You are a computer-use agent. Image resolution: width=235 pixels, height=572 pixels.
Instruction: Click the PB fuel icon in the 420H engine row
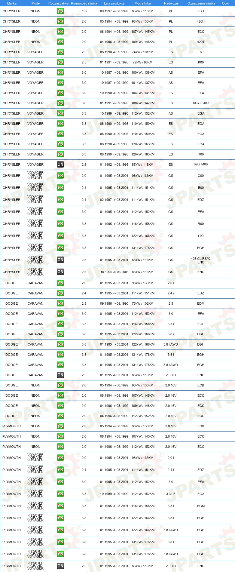click(60, 21)
